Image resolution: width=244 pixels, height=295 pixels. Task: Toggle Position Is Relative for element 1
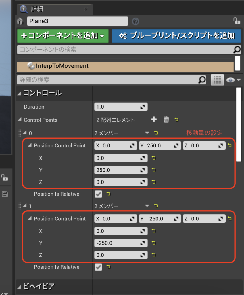click(99, 267)
